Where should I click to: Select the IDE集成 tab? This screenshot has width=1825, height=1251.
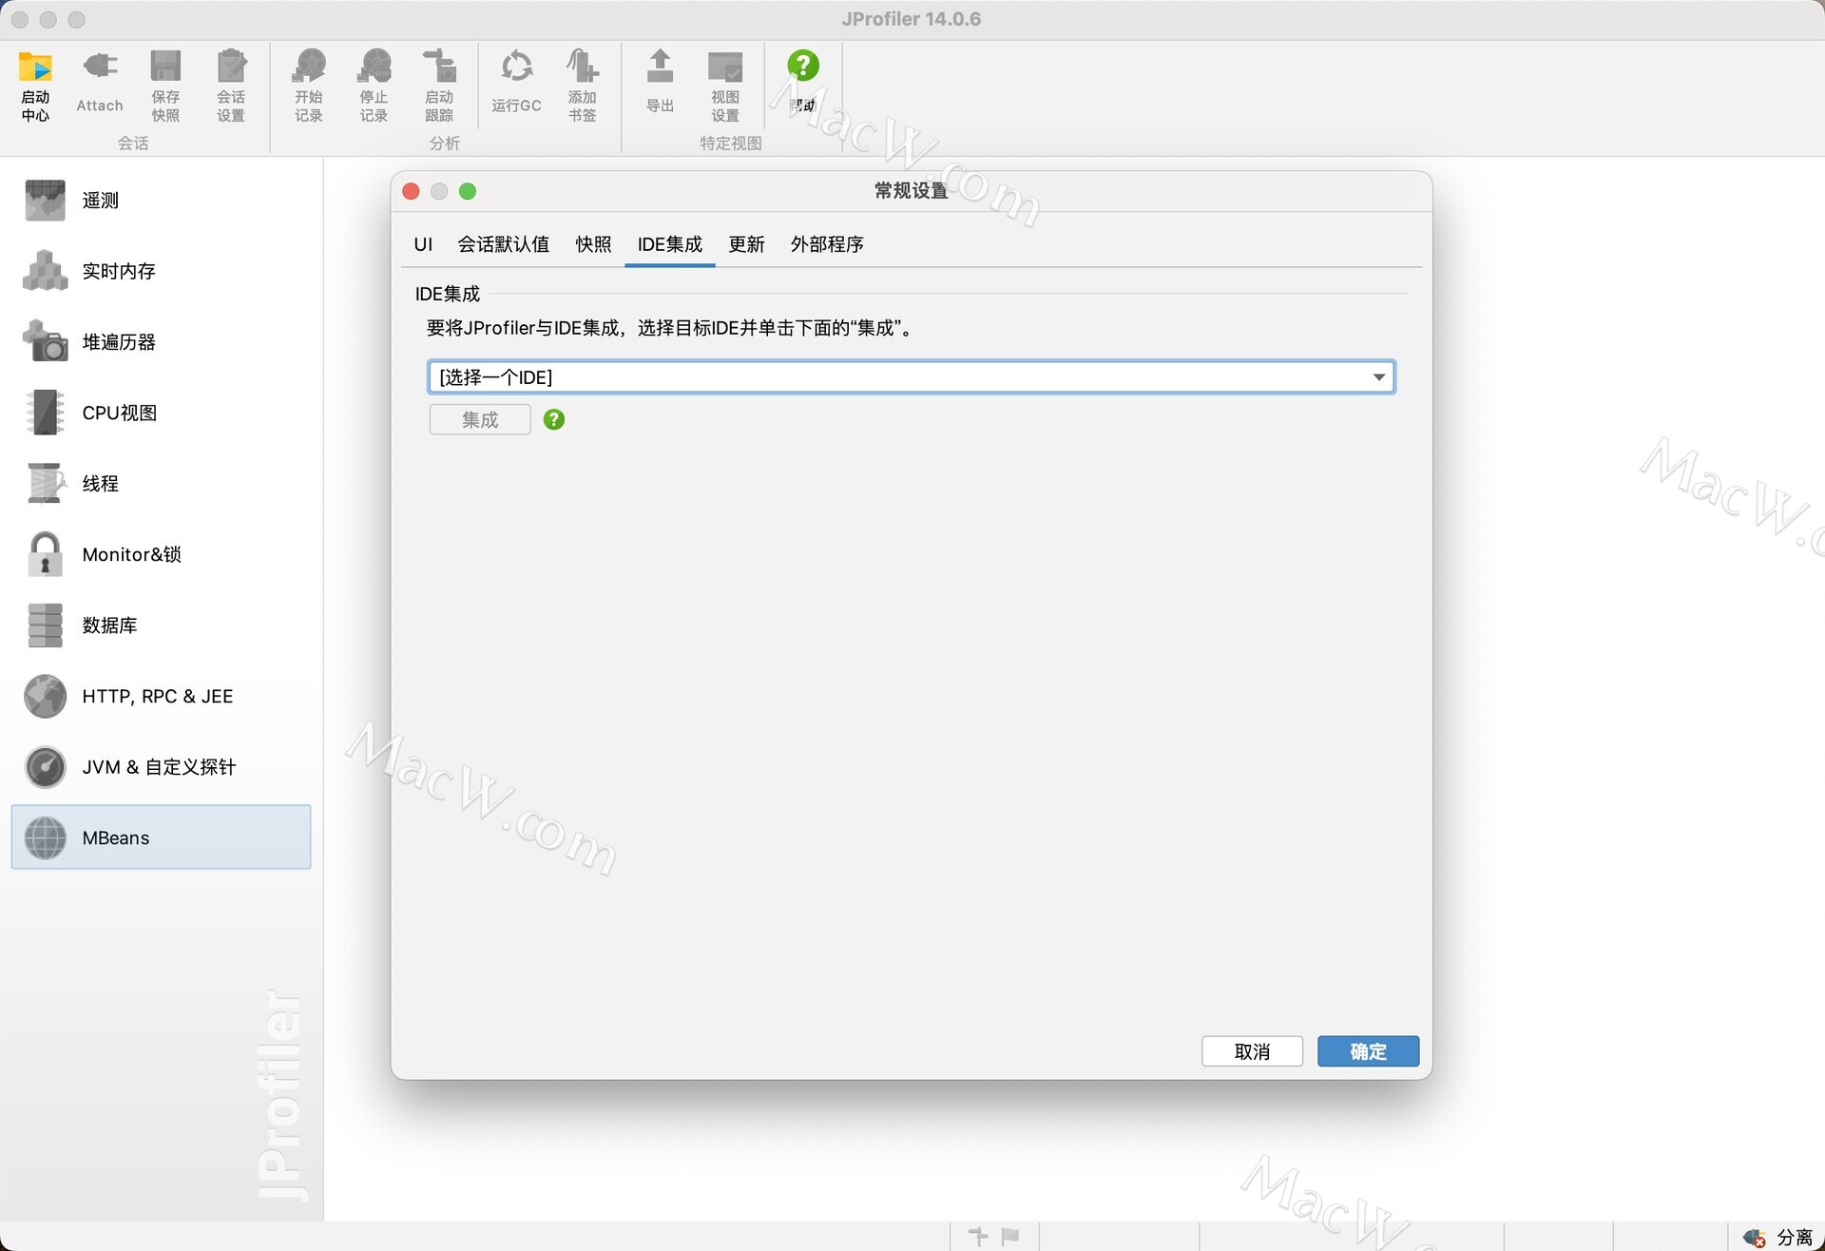click(670, 244)
